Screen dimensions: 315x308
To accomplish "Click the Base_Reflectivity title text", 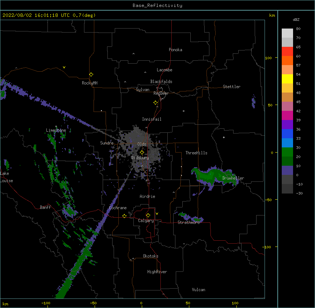I will point(157,5).
